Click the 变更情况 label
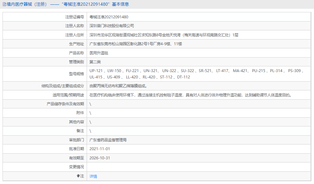Image resolution: width=314 pixels, height=184 pixels. tap(76, 167)
